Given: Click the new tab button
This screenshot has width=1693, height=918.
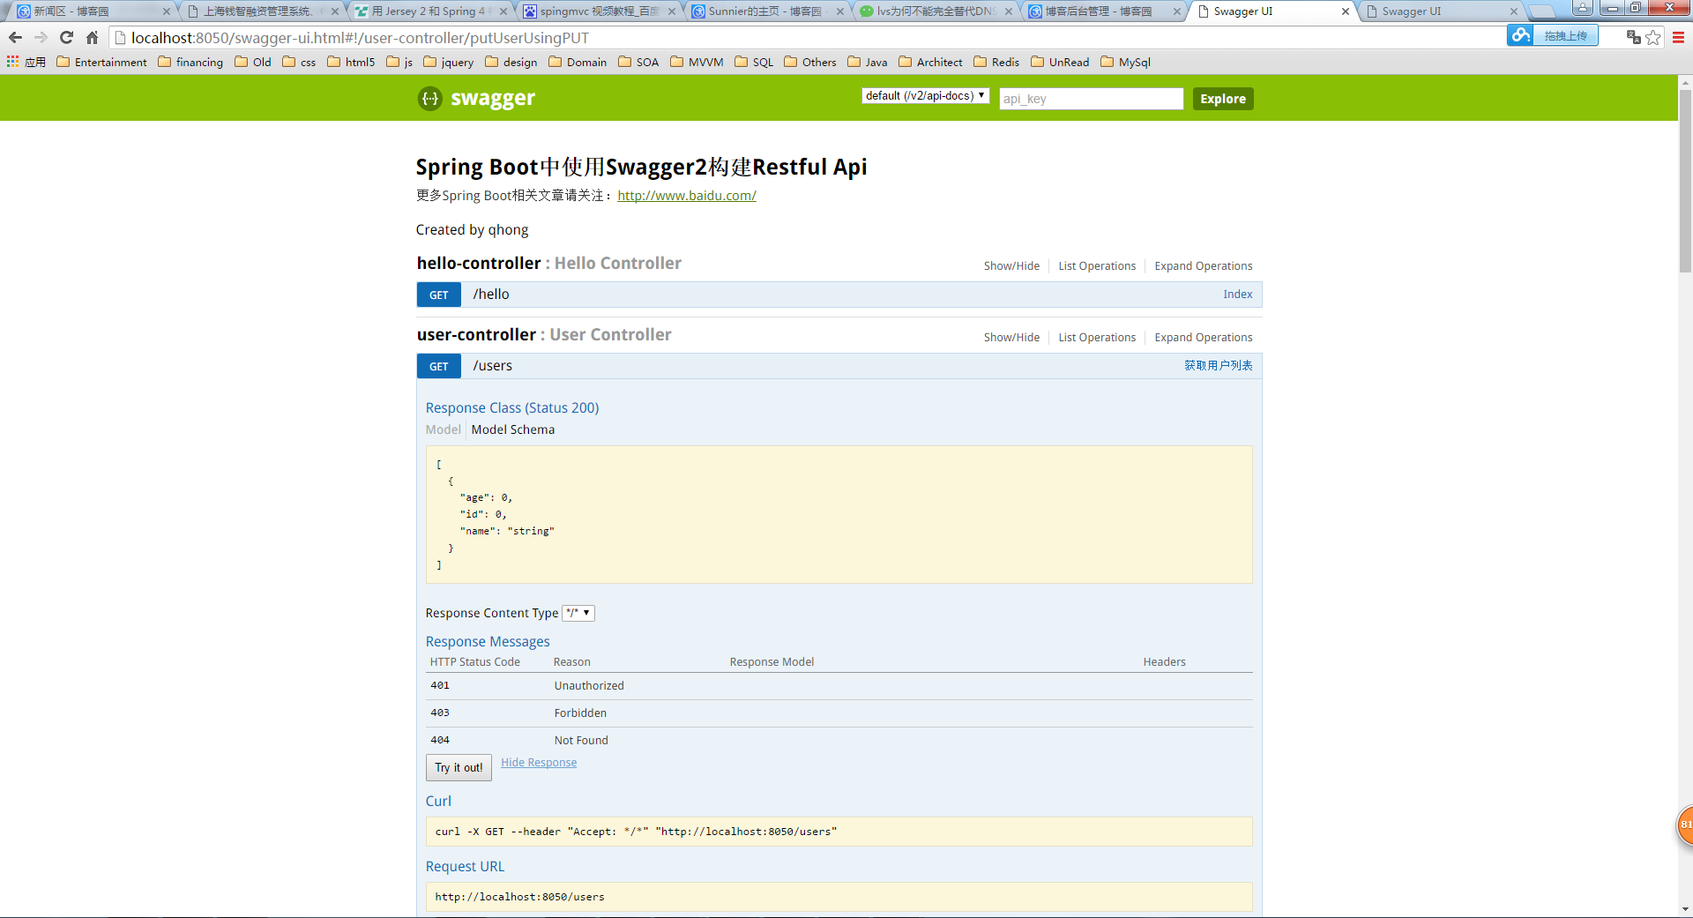Looking at the screenshot, I should click(1542, 11).
